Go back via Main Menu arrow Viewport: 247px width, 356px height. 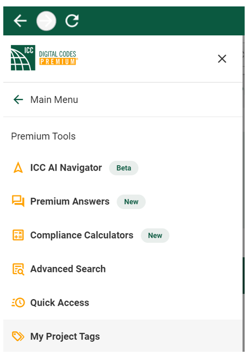click(x=18, y=100)
